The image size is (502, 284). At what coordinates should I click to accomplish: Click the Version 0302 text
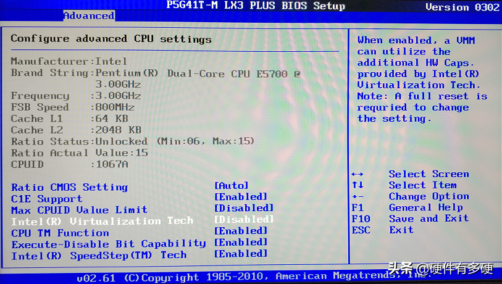(462, 7)
